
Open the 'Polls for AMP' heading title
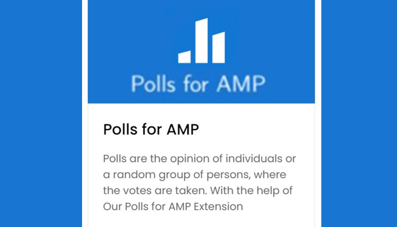(151, 129)
